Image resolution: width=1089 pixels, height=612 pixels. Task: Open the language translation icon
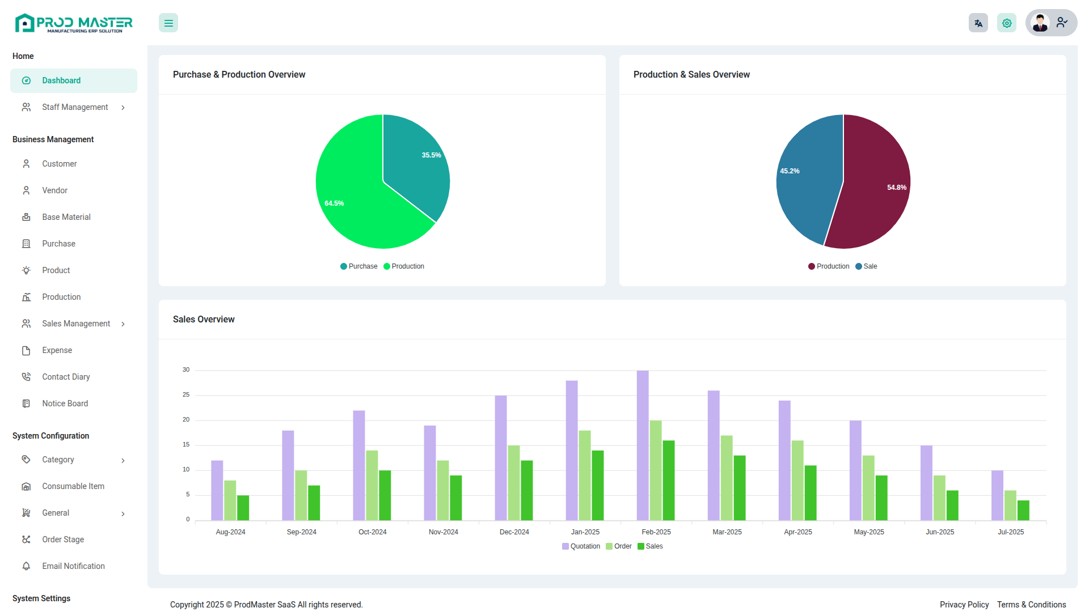(978, 23)
